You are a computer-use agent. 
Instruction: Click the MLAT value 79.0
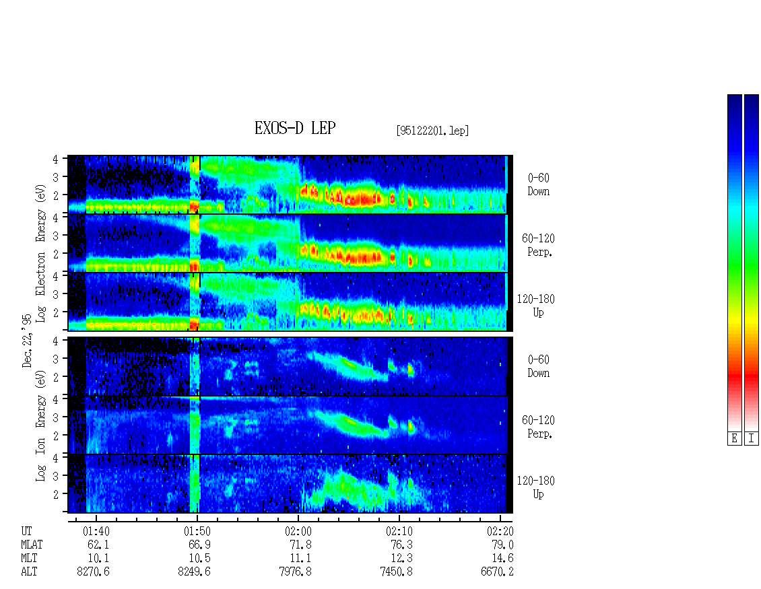[502, 545]
